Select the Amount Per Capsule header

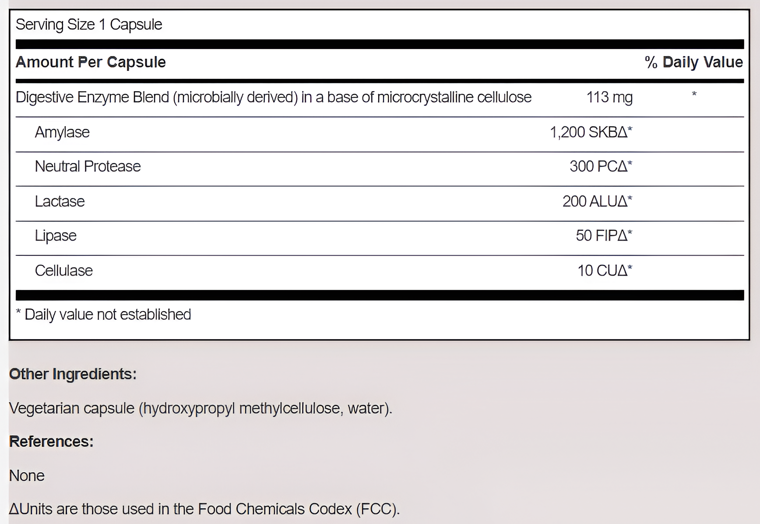click(x=91, y=62)
